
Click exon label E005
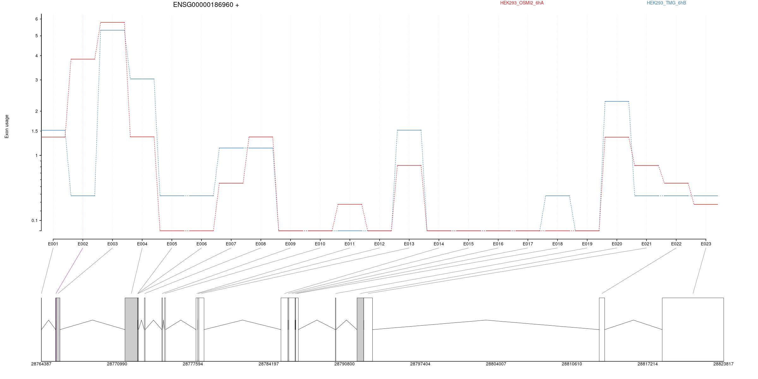pos(172,244)
